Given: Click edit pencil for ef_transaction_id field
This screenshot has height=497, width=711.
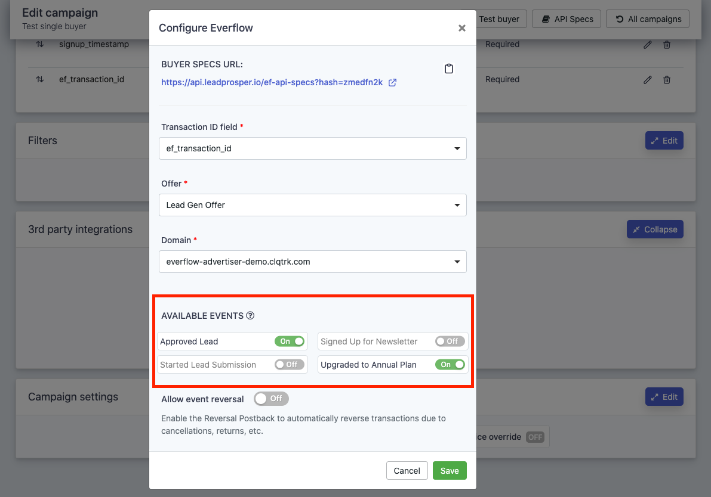Looking at the screenshot, I should tap(648, 80).
